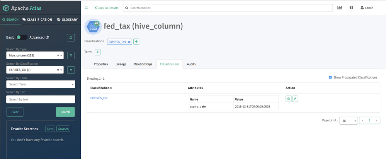Open the Audits tab
This screenshot has width=386, height=159.
[191, 64]
